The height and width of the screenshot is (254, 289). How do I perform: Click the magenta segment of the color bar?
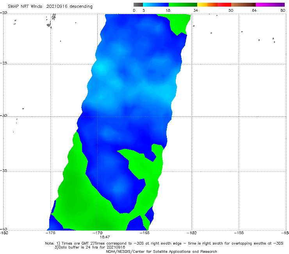(270, 5)
